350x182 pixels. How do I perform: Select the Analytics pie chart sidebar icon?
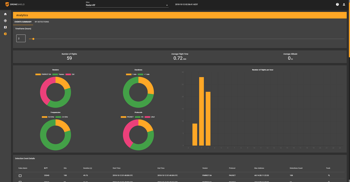5,34
